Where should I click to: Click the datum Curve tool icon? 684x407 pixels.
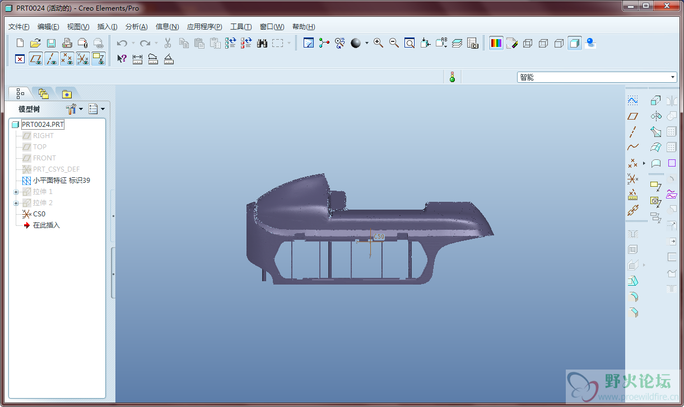tap(632, 148)
